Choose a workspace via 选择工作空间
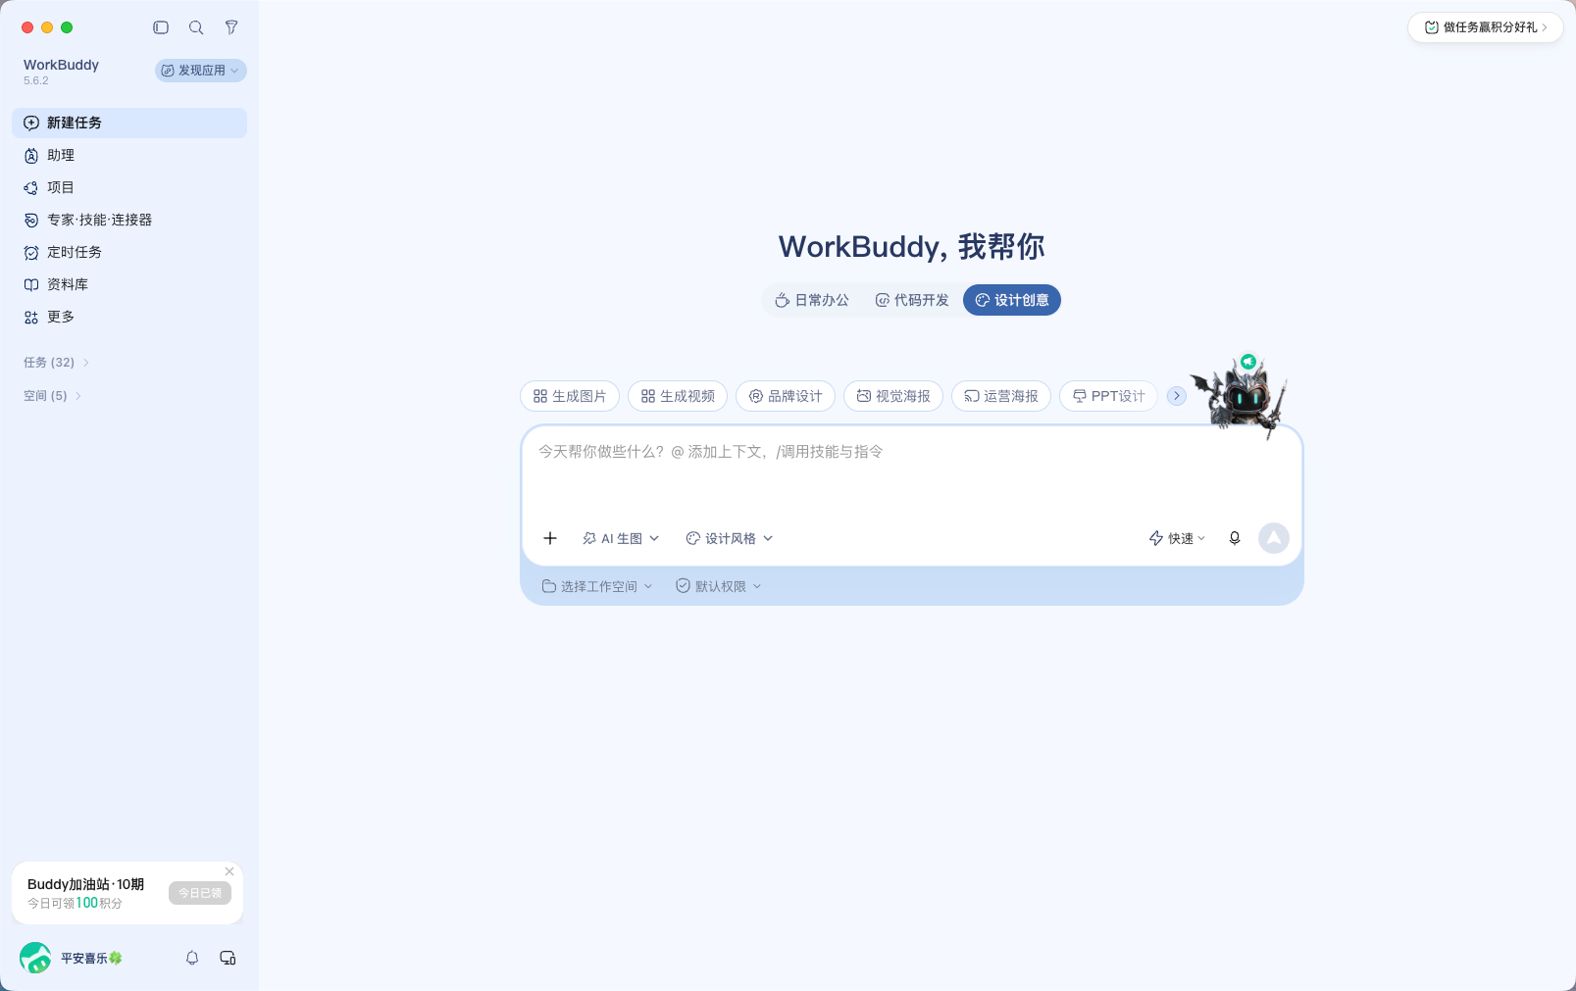Viewport: 1576px width, 991px height. coord(597,586)
